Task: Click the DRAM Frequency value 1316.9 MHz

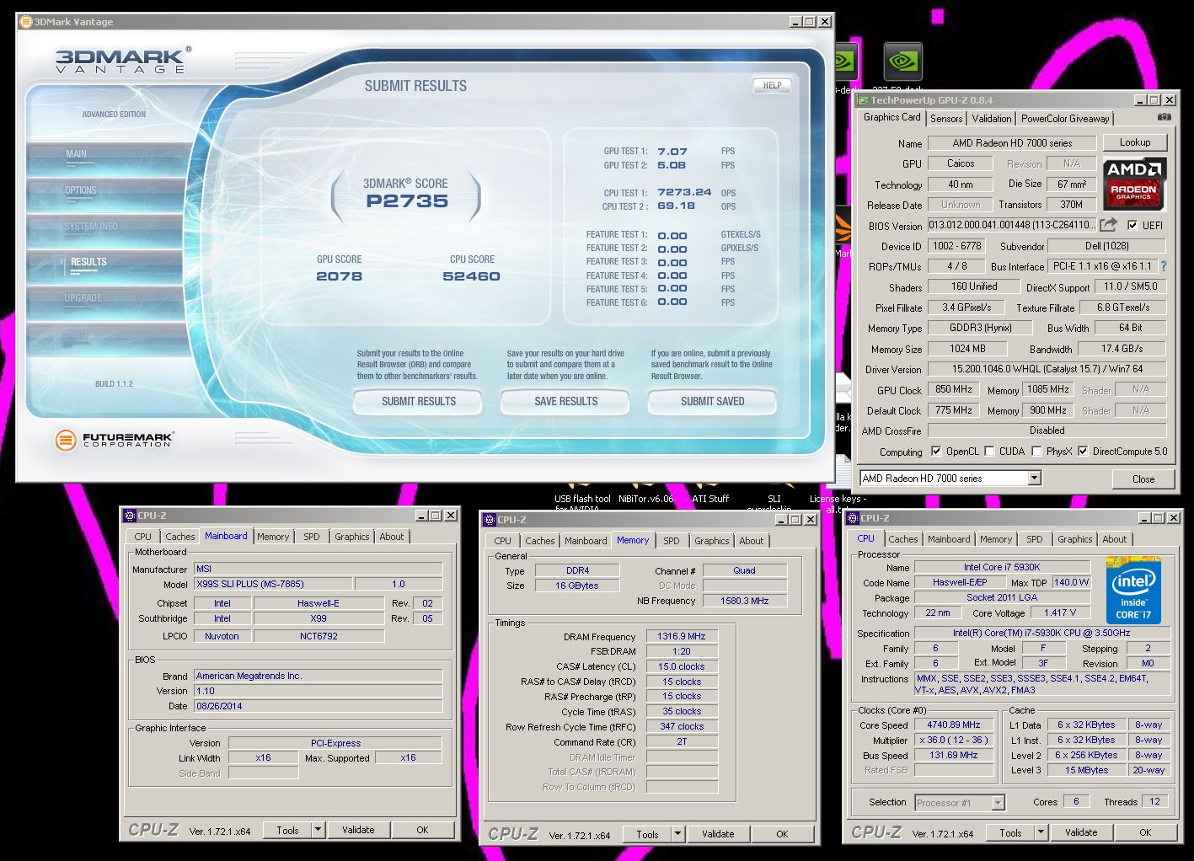Action: pyautogui.click(x=682, y=637)
